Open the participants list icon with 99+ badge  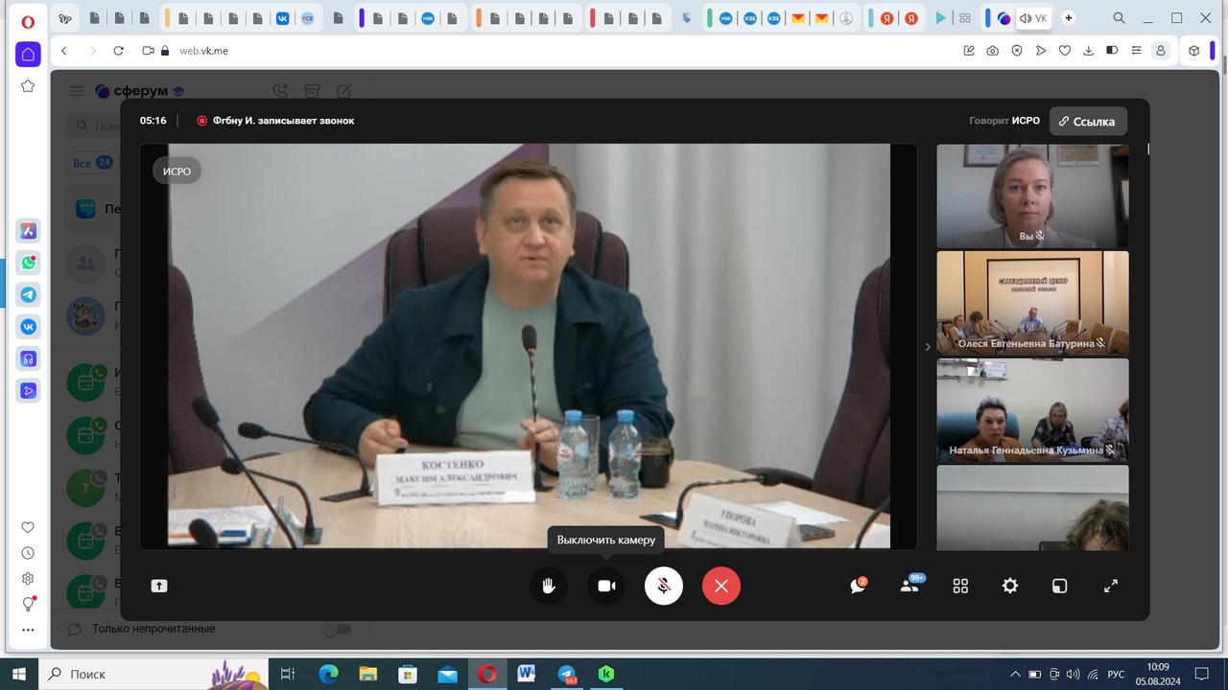pos(910,585)
